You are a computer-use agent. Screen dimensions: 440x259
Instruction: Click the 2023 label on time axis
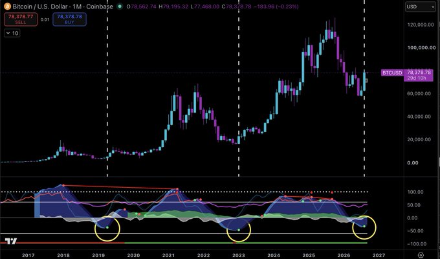(x=239, y=255)
